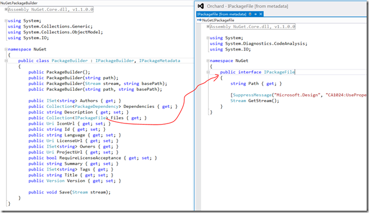Click the Visual Studio logo in Orchard title bar
Screen dimensions: 369x213
point(201,6)
